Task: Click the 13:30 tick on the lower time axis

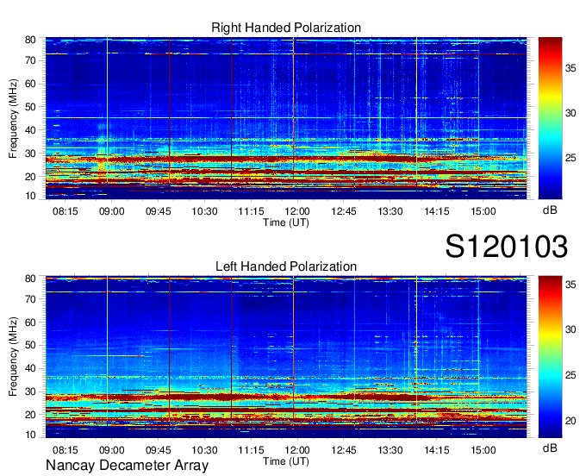Action: tap(390, 450)
